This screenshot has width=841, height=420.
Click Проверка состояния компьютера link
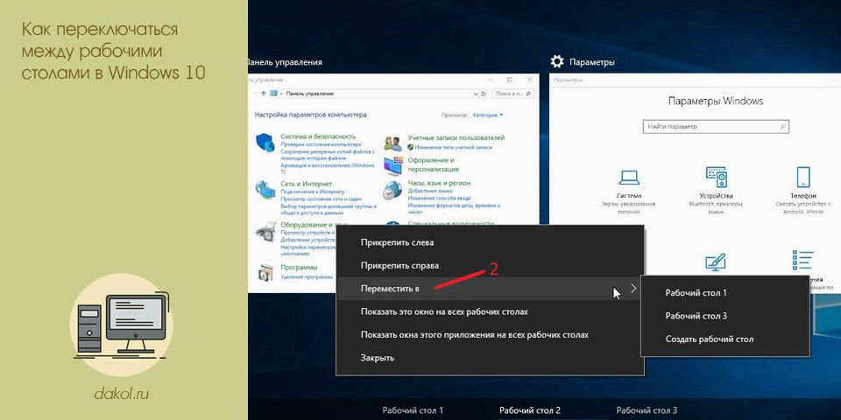(319, 144)
